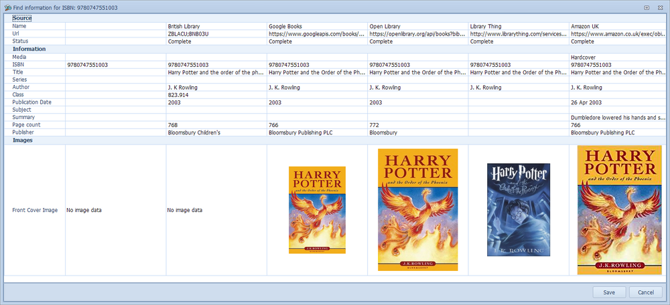Select author 'J. K Rowling' from British Library

point(216,87)
